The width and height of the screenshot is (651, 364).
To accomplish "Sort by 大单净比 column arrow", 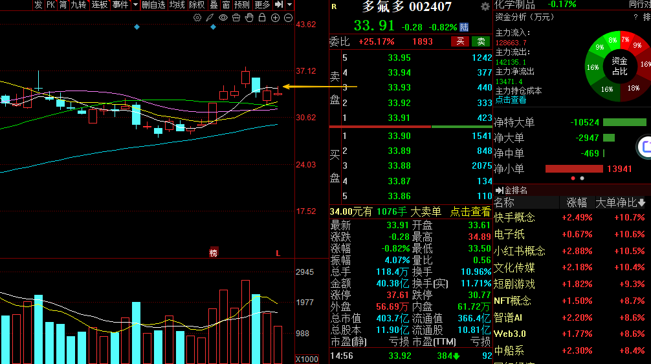I will (x=642, y=203).
